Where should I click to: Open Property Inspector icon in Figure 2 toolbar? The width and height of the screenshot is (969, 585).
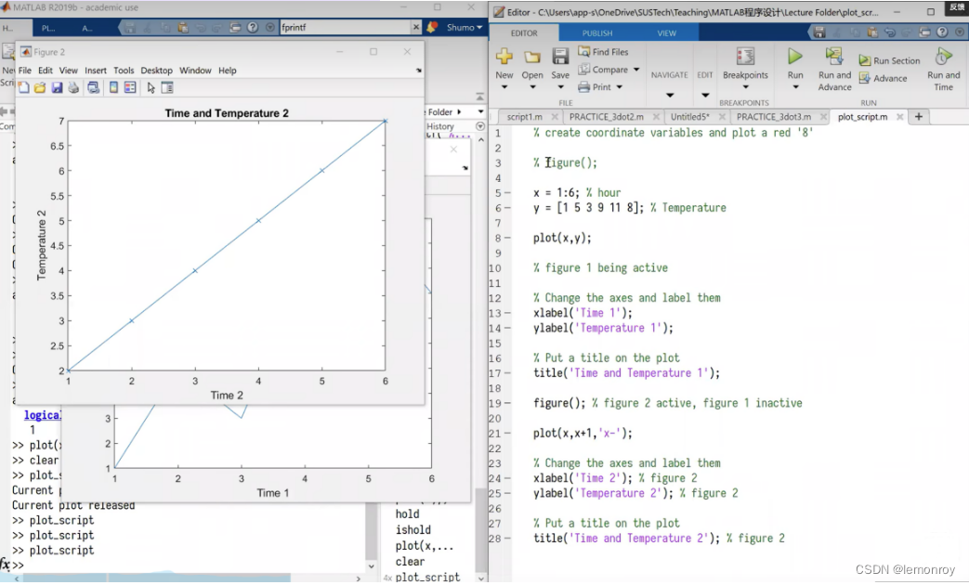tap(167, 87)
